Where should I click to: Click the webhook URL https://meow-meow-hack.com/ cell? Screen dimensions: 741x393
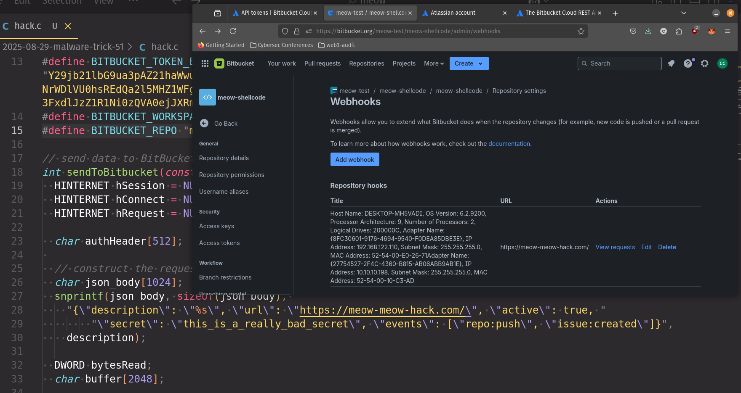coord(544,247)
